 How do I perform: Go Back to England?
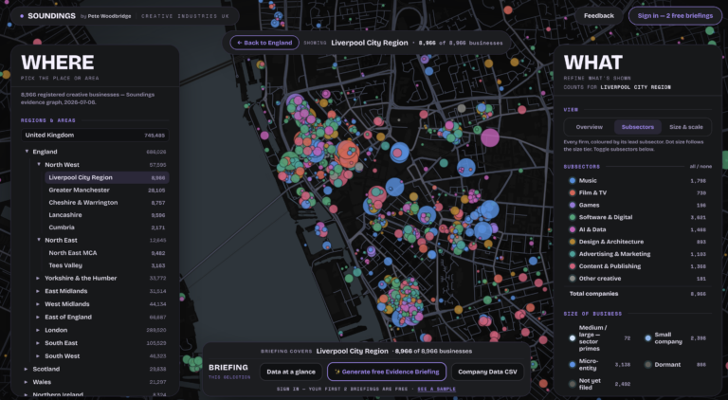click(264, 43)
